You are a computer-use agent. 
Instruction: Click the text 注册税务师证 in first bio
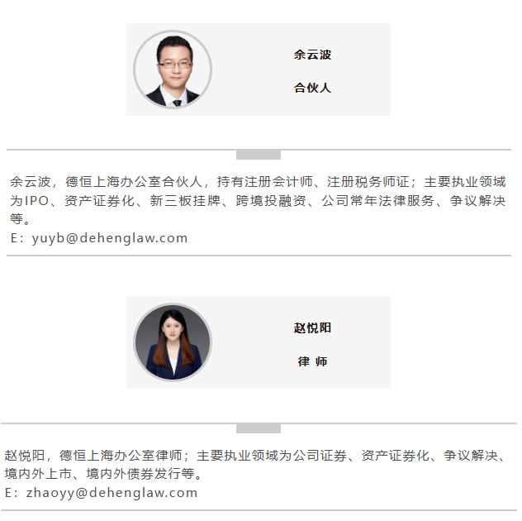(368, 182)
